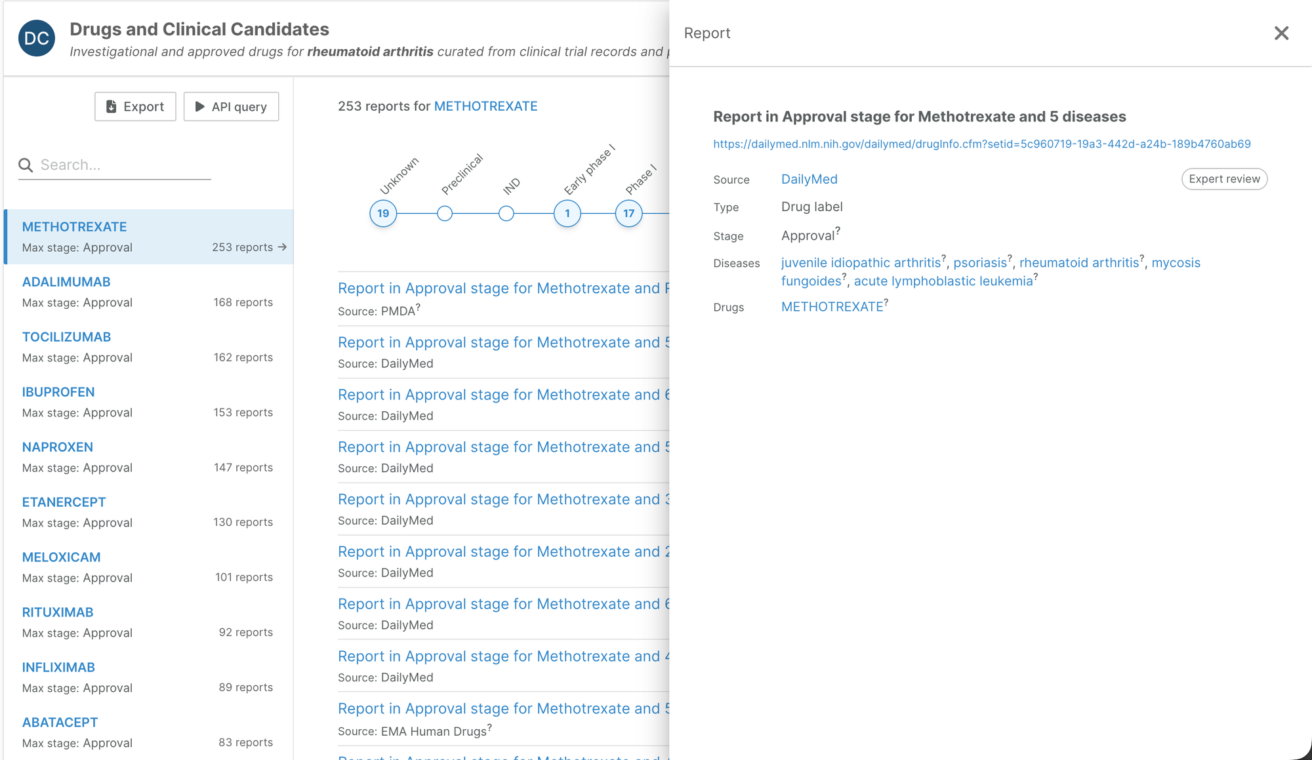Open the juvenile idiopathic arthritis disease link
This screenshot has height=760, width=1312.
861,262
